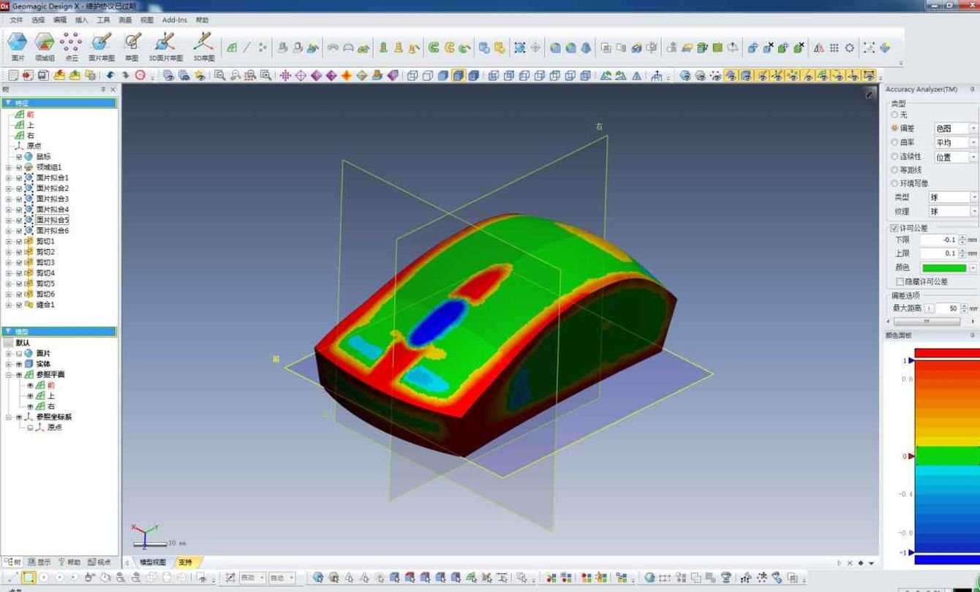980x592 pixels.
Task: Open the 文件 (File) menu
Action: tap(16, 20)
